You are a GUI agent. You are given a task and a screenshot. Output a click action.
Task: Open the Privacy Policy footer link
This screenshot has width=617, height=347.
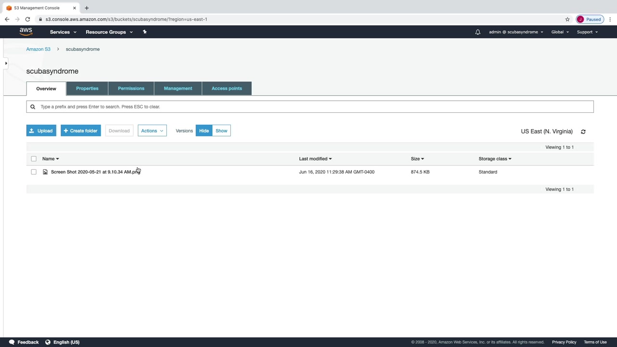click(564, 342)
